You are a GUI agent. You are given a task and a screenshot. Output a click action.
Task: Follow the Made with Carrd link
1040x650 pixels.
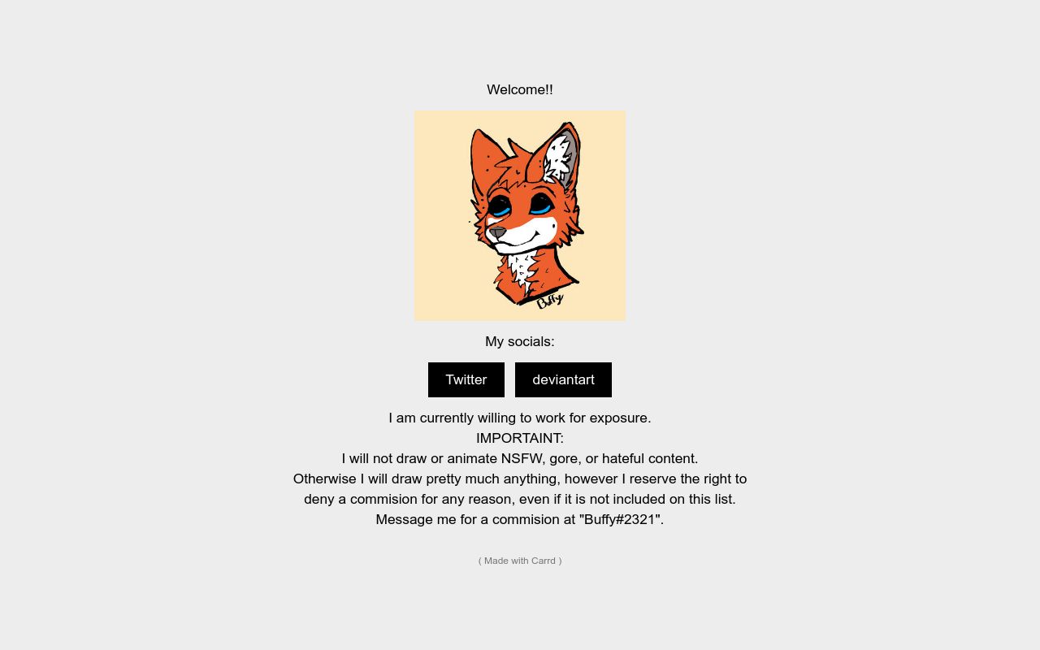(520, 561)
